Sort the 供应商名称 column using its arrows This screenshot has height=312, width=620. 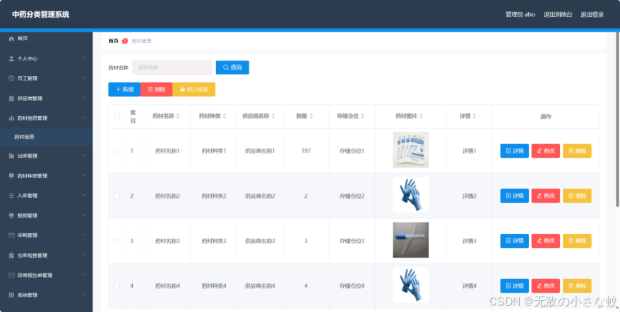point(273,116)
